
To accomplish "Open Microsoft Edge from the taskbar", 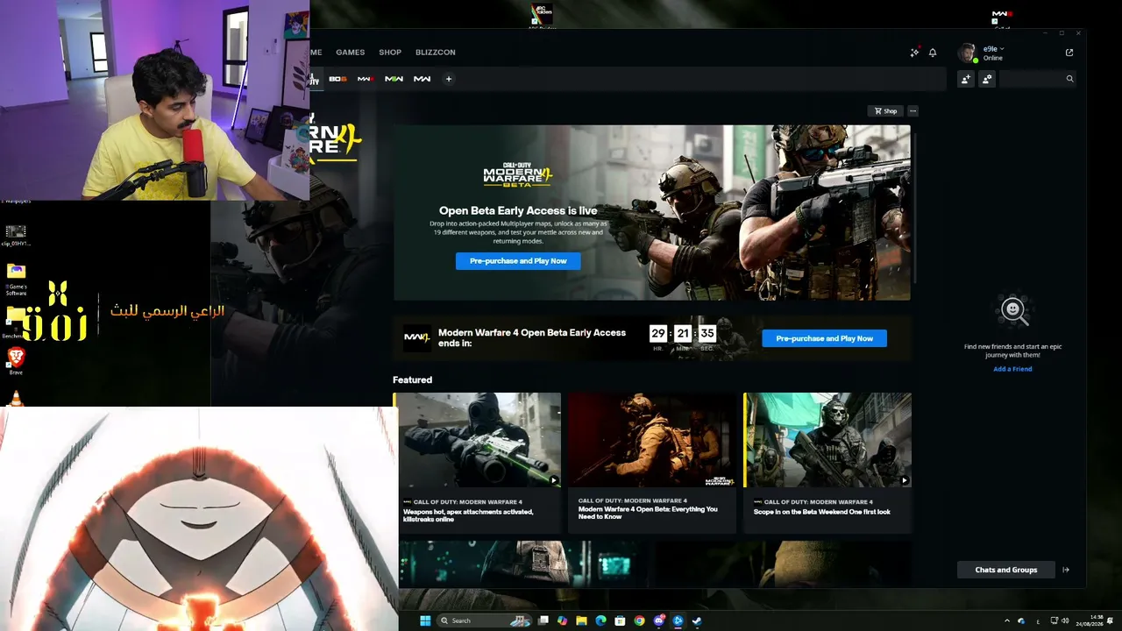I will [x=600, y=620].
